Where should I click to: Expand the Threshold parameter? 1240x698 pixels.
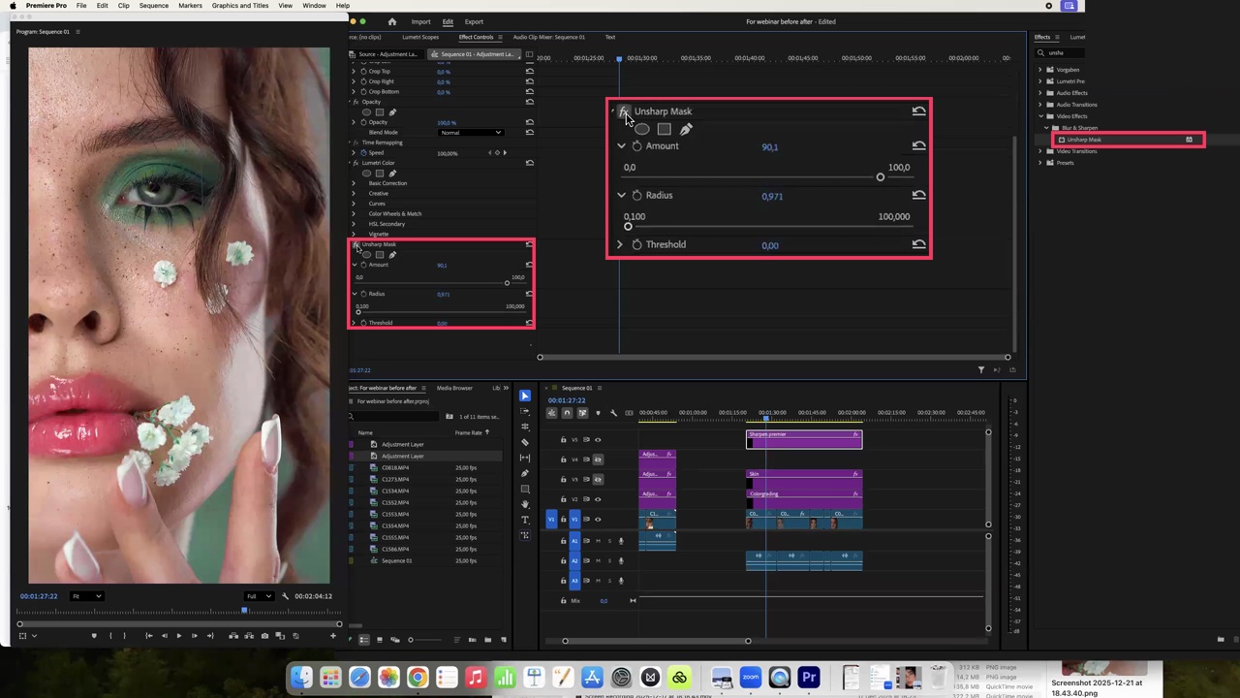(x=620, y=244)
